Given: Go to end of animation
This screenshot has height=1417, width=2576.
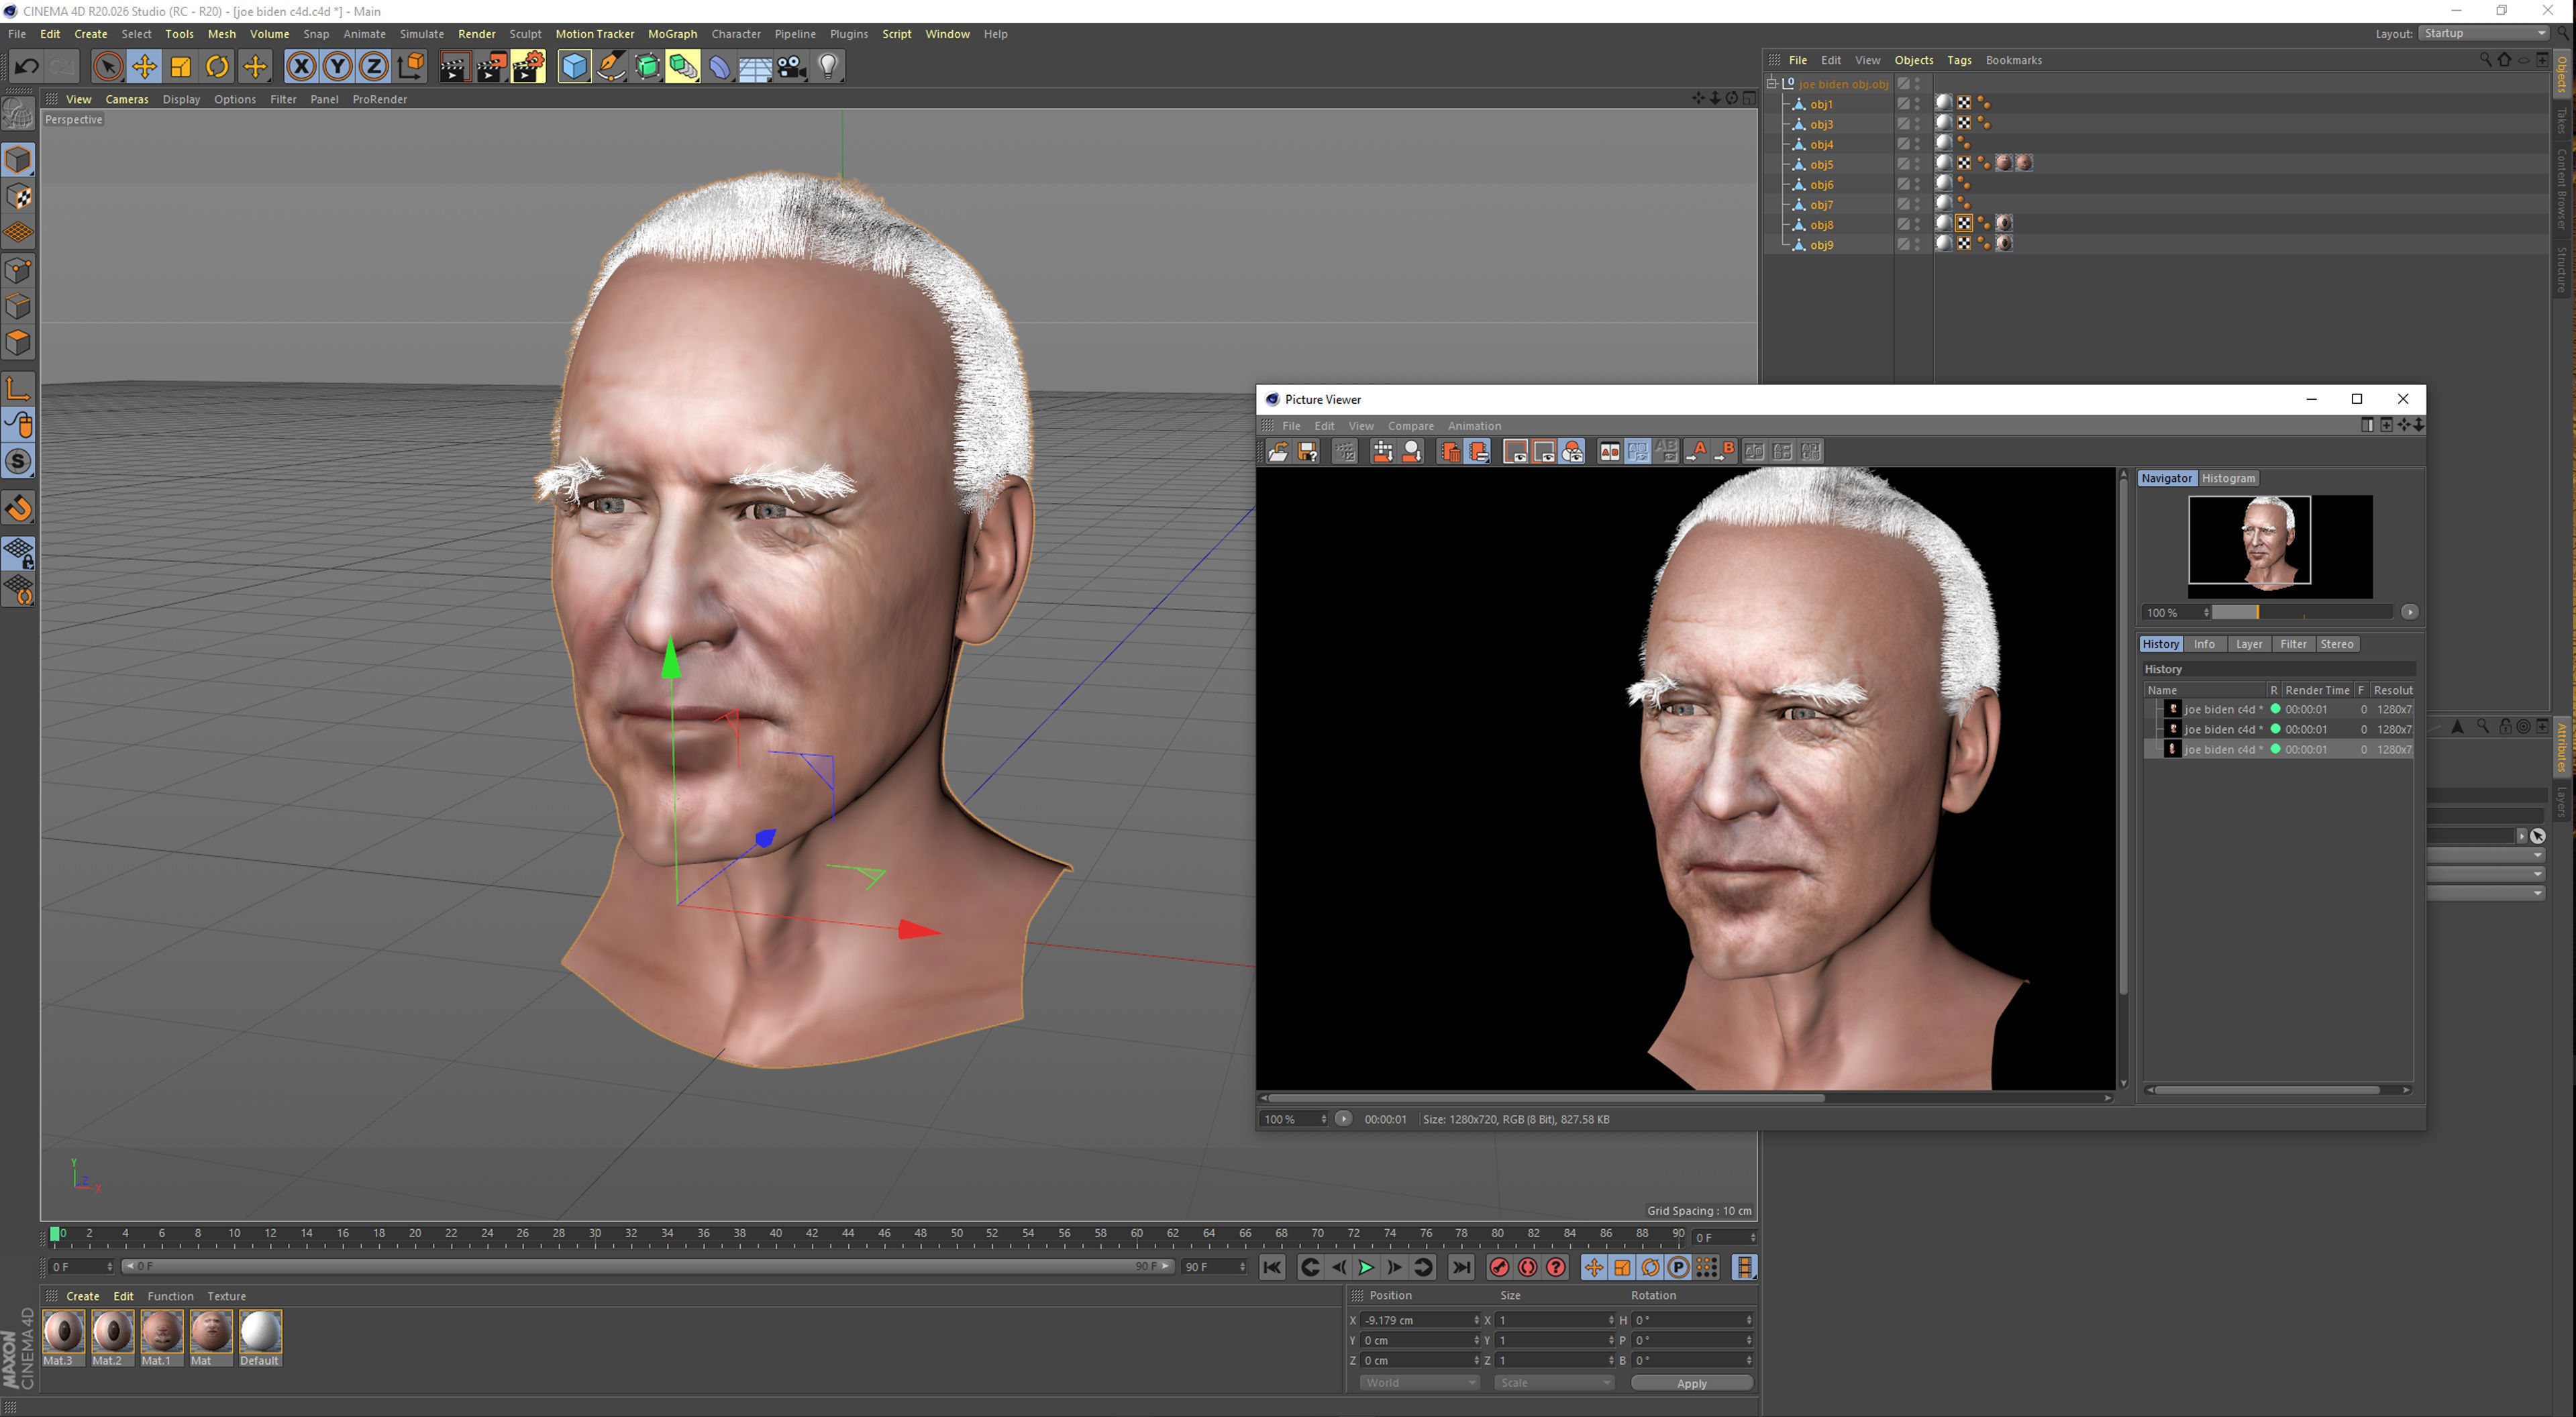Looking at the screenshot, I should (1461, 1267).
